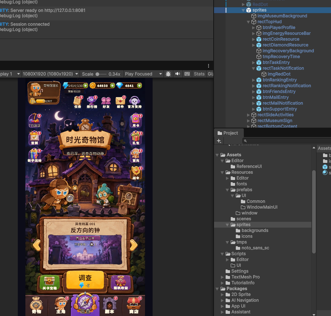Collapse the sprites node in Hierarchy
The image size is (331, 316).
coord(243,10)
